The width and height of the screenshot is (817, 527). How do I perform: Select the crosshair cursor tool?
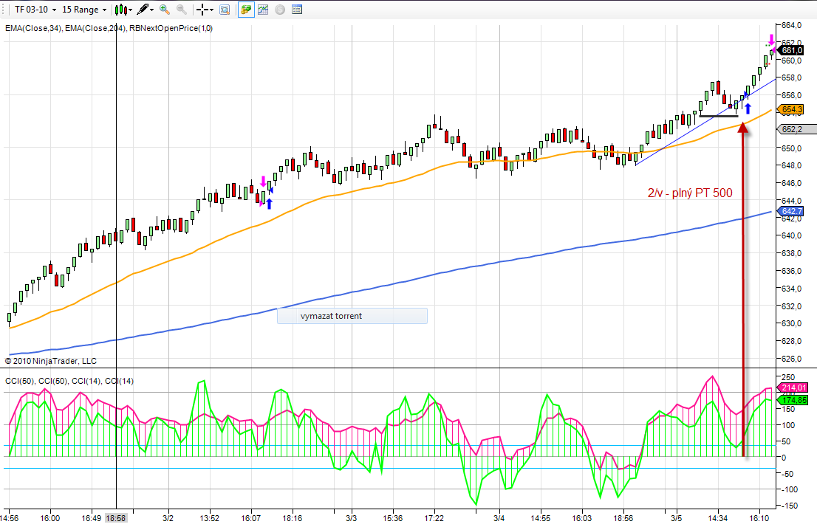click(x=202, y=10)
